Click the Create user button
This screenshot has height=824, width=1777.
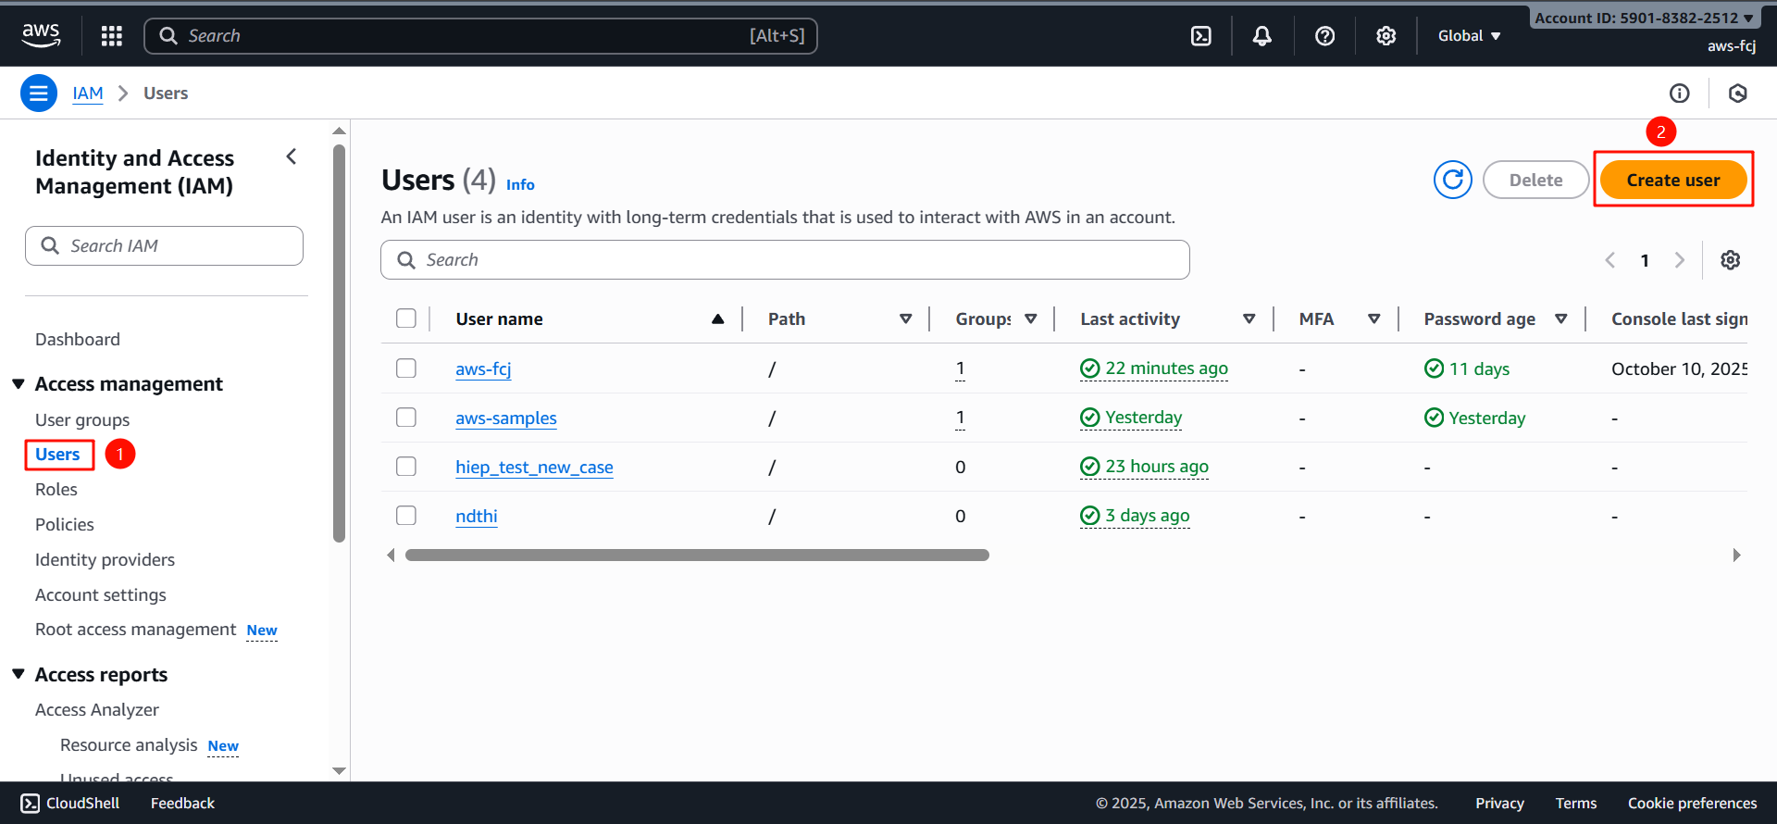[1673, 180]
